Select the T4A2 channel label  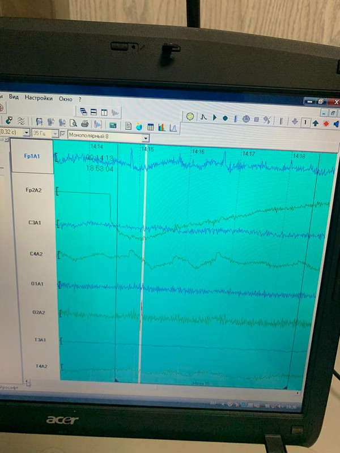click(x=41, y=366)
